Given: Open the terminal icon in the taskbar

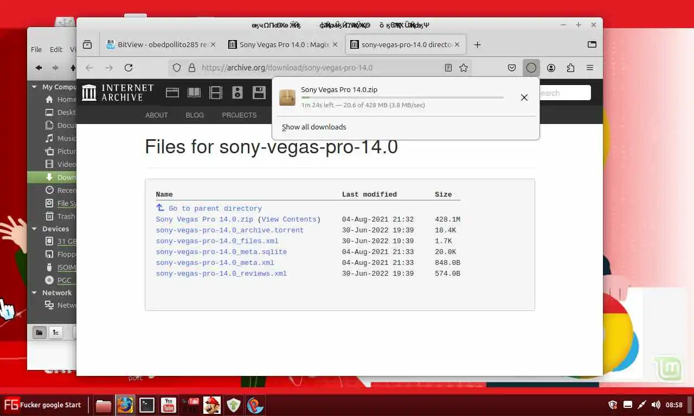Looking at the screenshot, I should (x=146, y=405).
